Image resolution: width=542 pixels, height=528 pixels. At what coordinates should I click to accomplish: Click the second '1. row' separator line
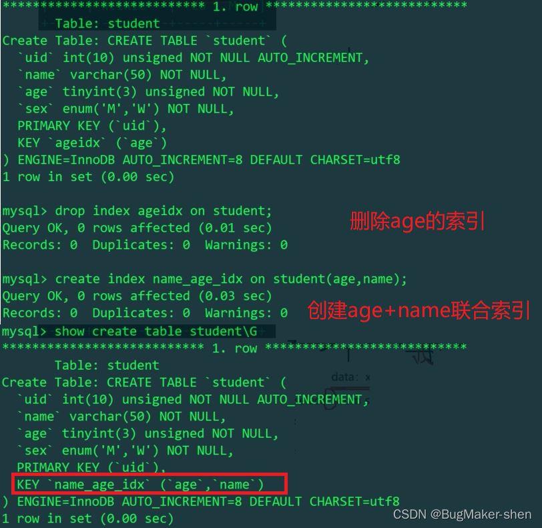[x=235, y=348]
